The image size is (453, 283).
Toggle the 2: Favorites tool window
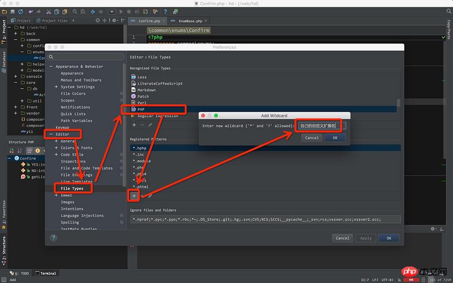(4, 215)
